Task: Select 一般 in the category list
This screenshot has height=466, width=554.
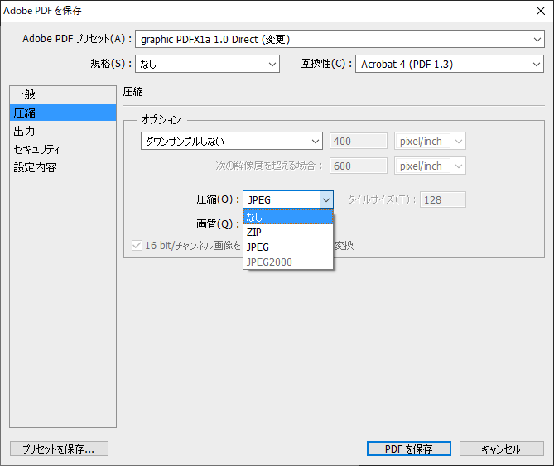Action: [25, 94]
